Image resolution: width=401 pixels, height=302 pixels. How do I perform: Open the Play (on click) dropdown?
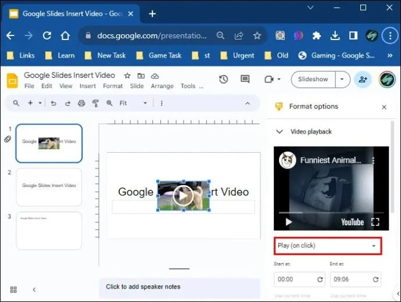click(328, 246)
